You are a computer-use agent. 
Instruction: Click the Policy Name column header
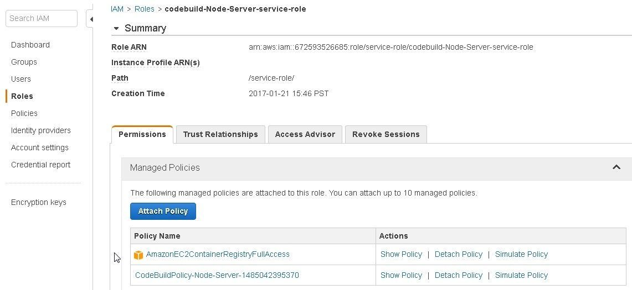[157, 236]
